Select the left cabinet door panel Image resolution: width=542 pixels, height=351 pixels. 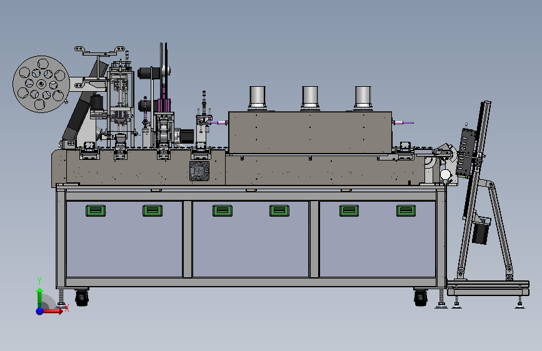(x=124, y=239)
